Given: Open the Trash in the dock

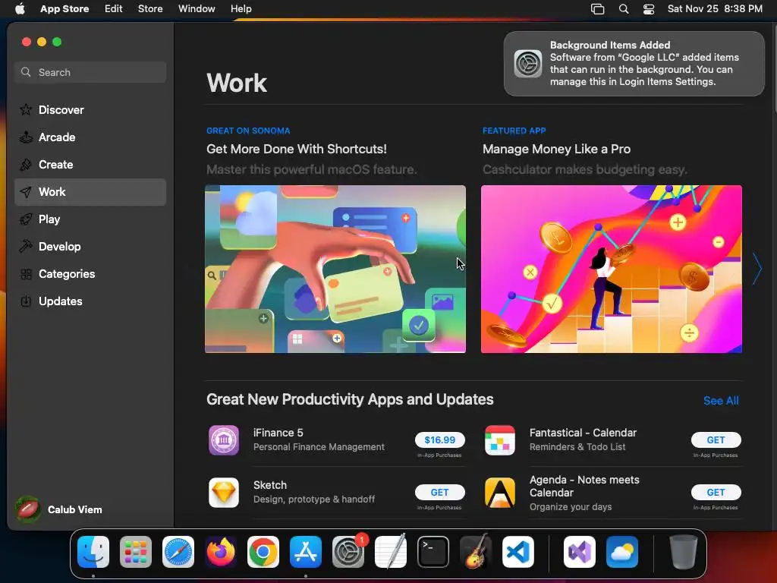Looking at the screenshot, I should click(x=684, y=551).
